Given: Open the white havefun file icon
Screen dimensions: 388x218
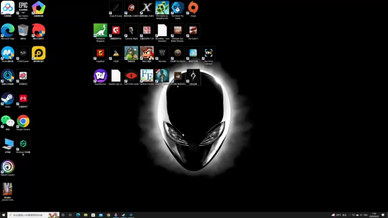Looking at the screenshot, I should (116, 77).
